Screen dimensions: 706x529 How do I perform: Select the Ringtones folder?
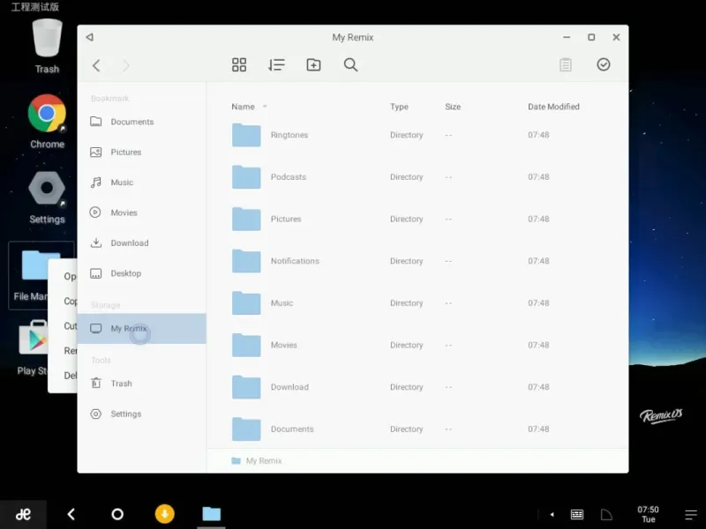click(x=289, y=135)
